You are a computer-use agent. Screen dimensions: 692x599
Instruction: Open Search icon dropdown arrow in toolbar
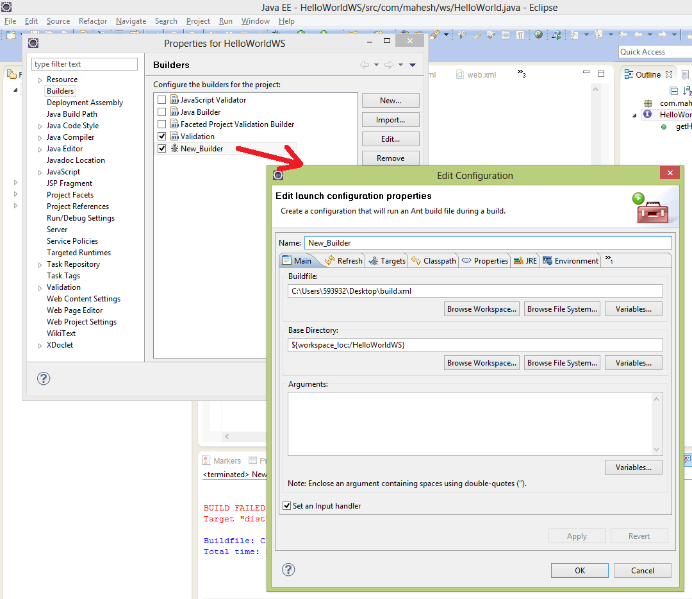pyautogui.click(x=446, y=35)
